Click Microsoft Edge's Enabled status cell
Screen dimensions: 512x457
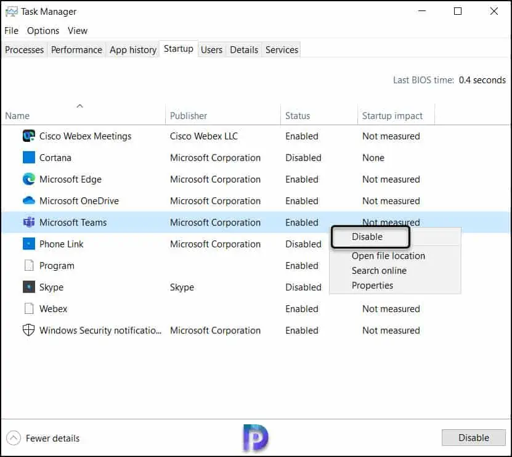pos(302,179)
